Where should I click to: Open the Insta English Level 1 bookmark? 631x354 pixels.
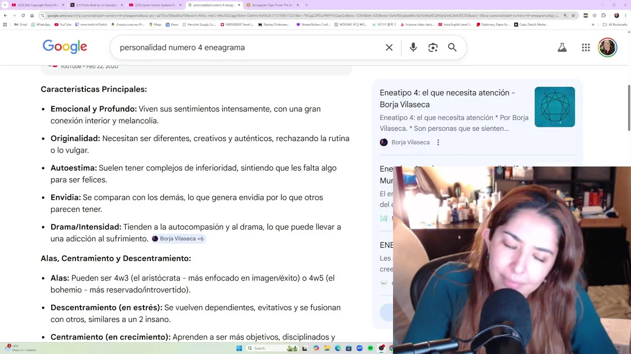(455, 25)
